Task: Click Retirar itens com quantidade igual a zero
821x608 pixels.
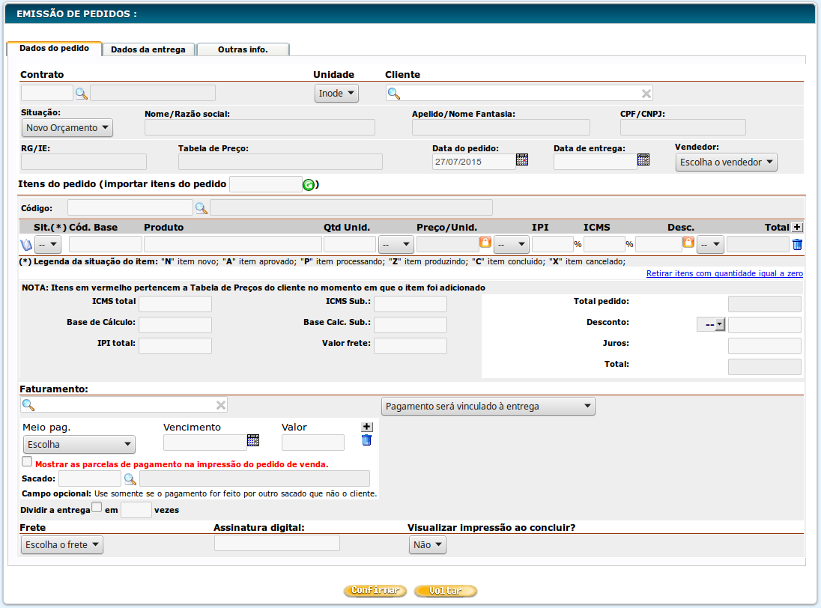Action: [724, 274]
